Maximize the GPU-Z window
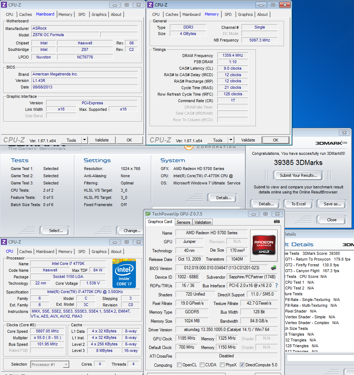354x375 pixels. click(265, 214)
